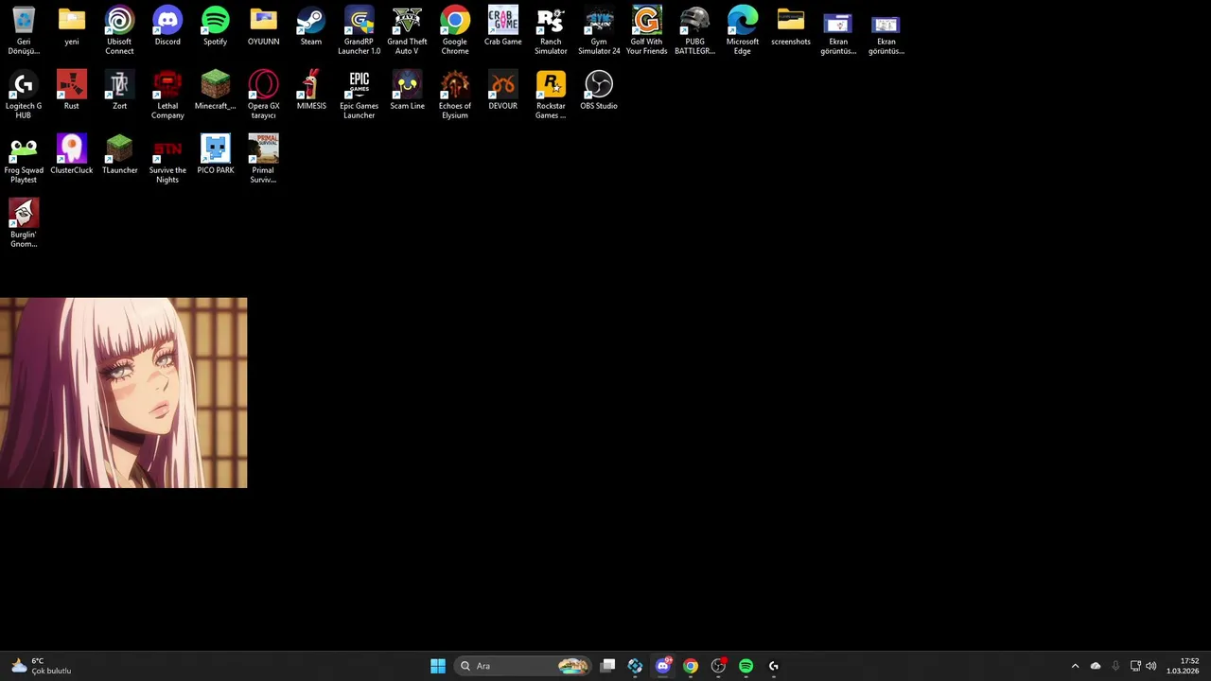Select the Rust game icon

(x=72, y=91)
